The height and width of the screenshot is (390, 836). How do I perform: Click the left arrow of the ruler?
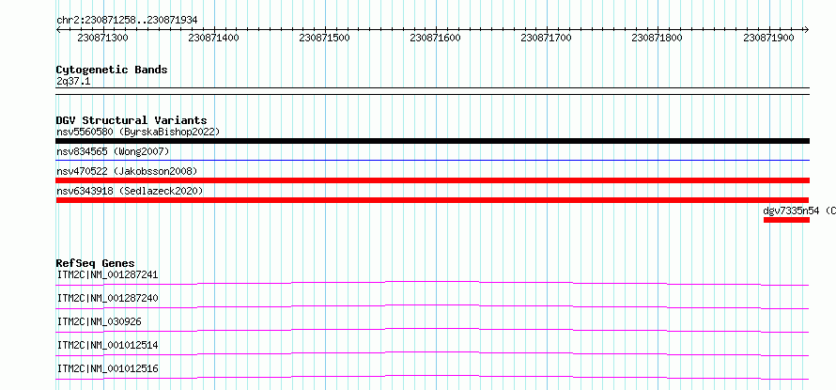coord(58,30)
